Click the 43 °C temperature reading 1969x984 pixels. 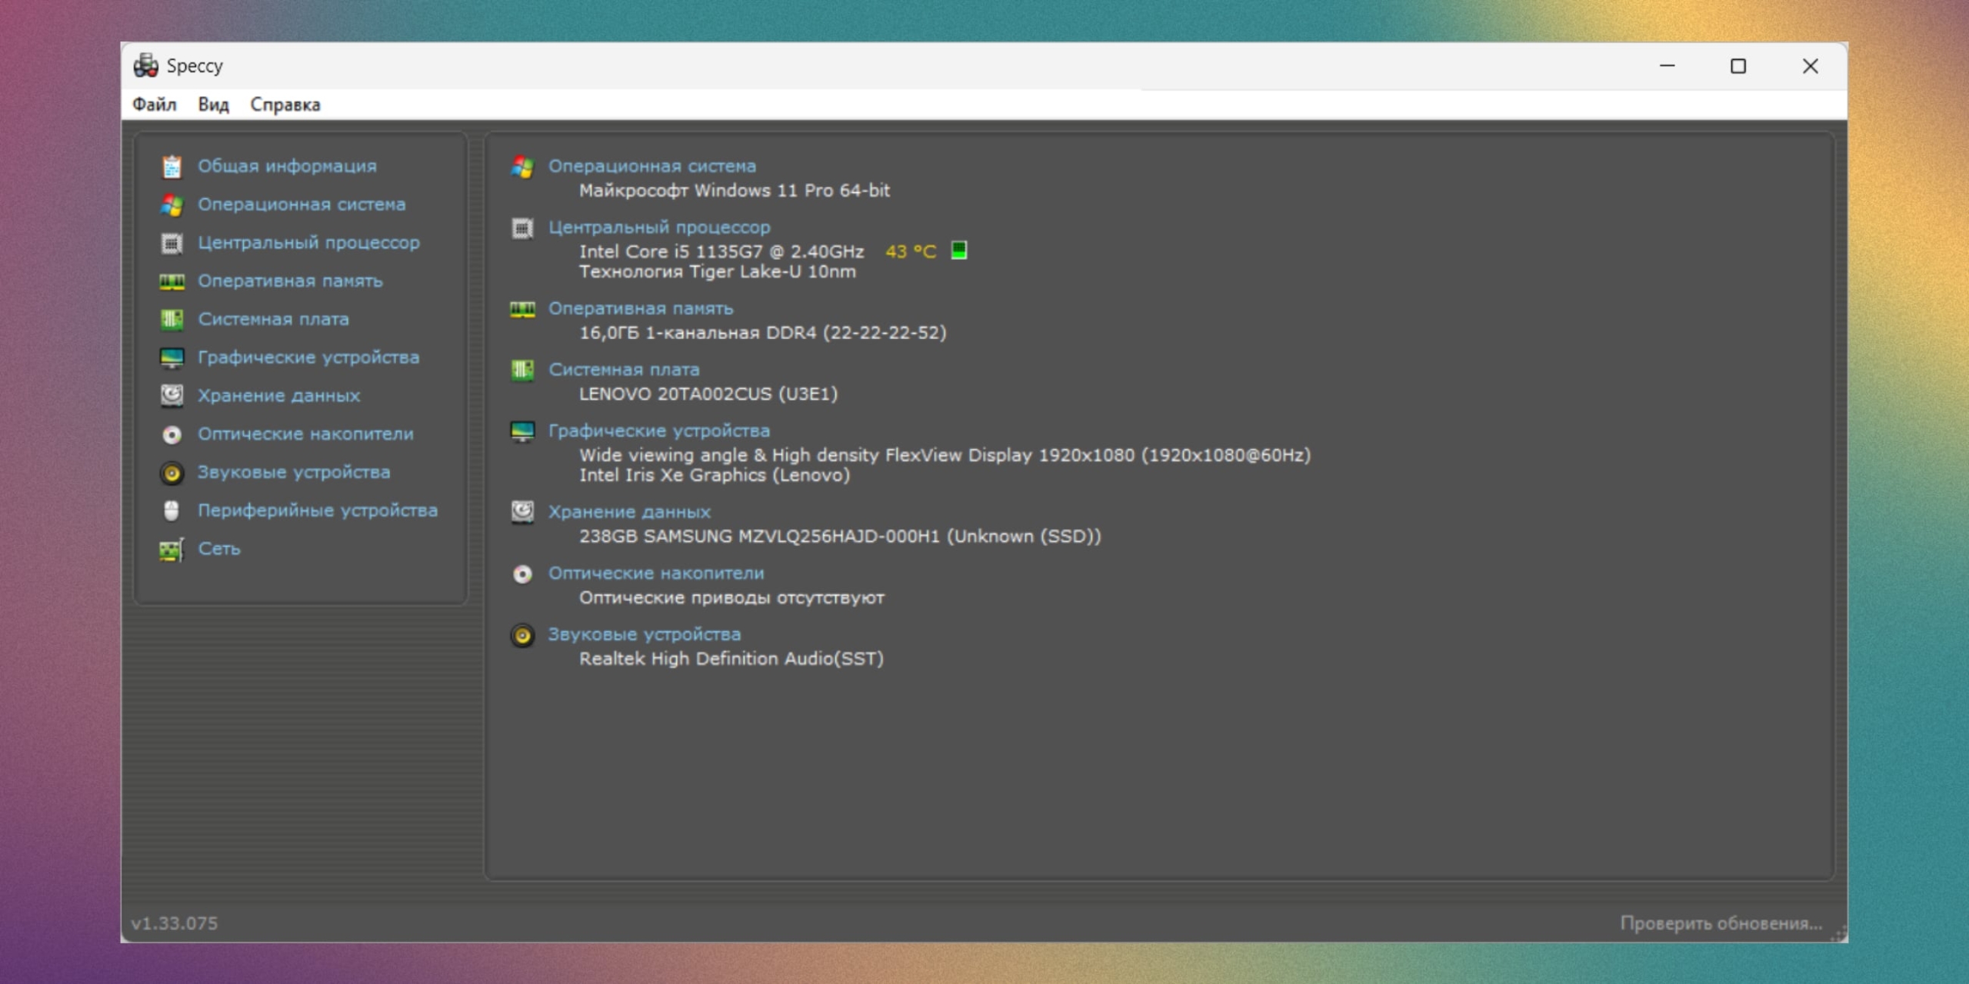point(911,251)
